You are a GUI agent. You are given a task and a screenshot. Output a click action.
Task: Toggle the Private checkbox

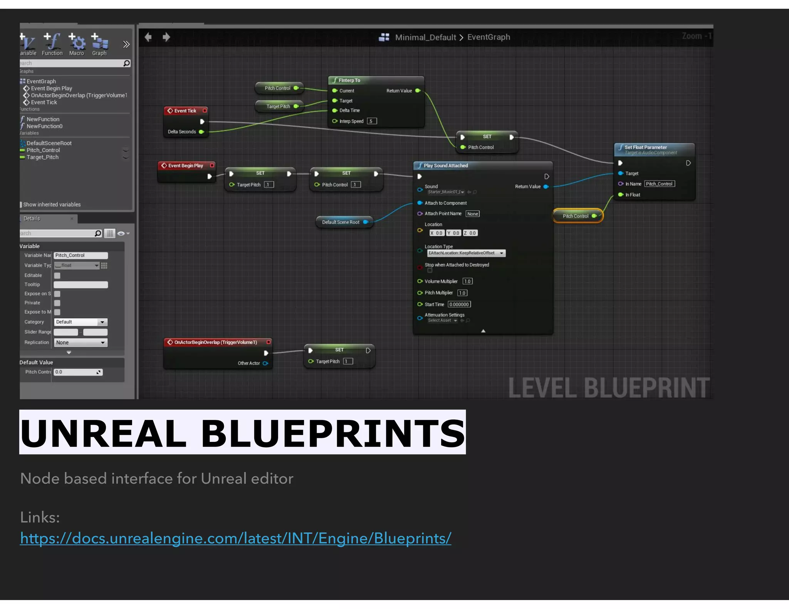[x=57, y=303]
